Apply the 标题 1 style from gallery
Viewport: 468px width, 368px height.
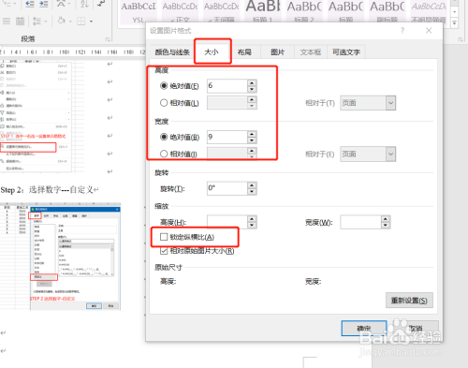coord(263,12)
